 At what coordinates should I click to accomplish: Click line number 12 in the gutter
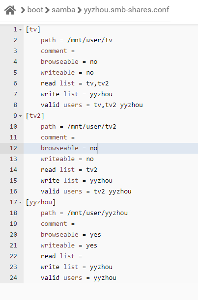(x=13, y=148)
